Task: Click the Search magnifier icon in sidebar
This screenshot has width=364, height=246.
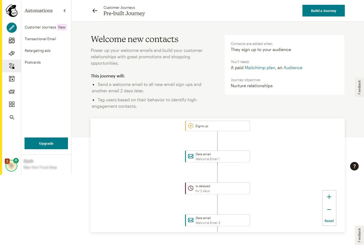Action: pos(12,117)
